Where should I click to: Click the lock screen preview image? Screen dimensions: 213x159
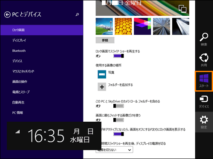[142, 8]
